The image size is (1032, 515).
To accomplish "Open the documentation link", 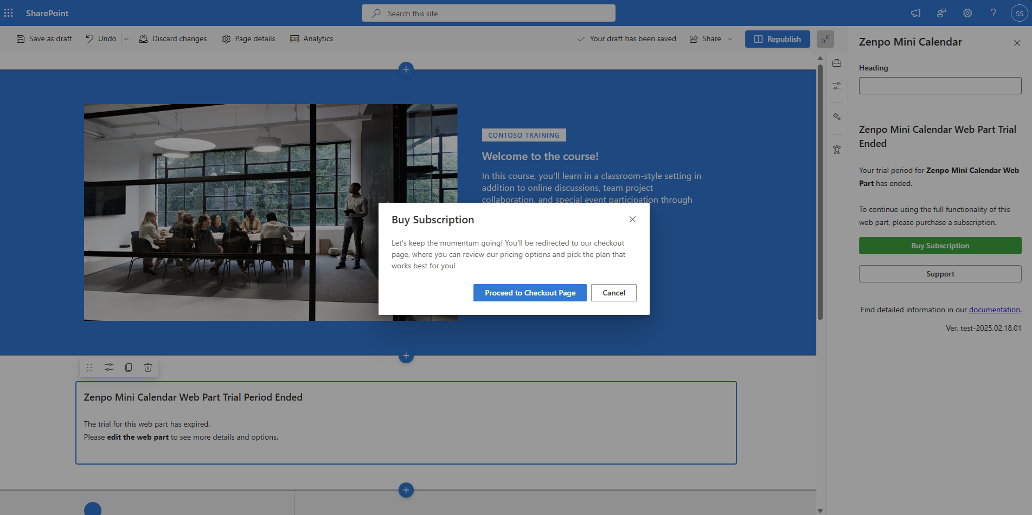I will (994, 310).
